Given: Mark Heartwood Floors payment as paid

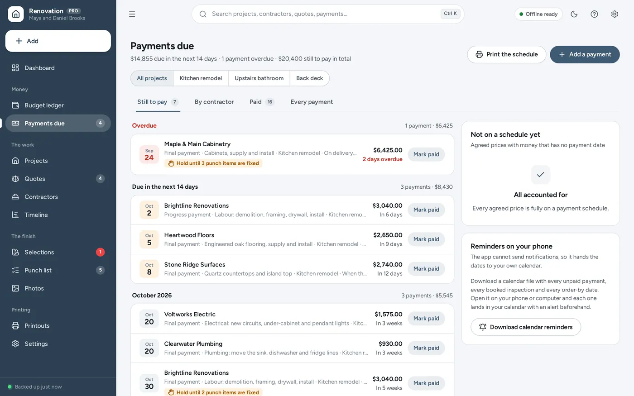Looking at the screenshot, I should [x=426, y=239].
